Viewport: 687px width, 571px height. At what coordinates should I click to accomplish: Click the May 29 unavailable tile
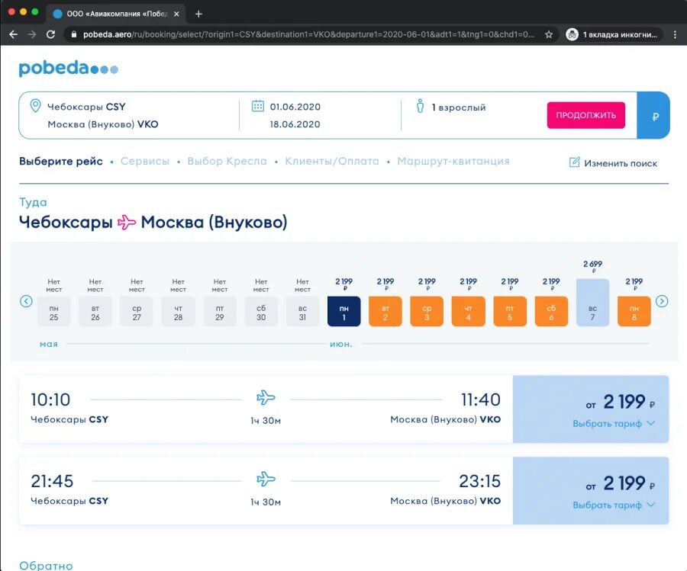pyautogui.click(x=220, y=312)
